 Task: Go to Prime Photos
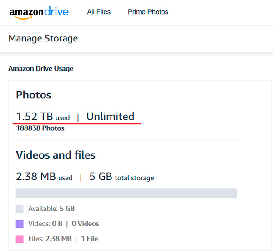tap(148, 12)
